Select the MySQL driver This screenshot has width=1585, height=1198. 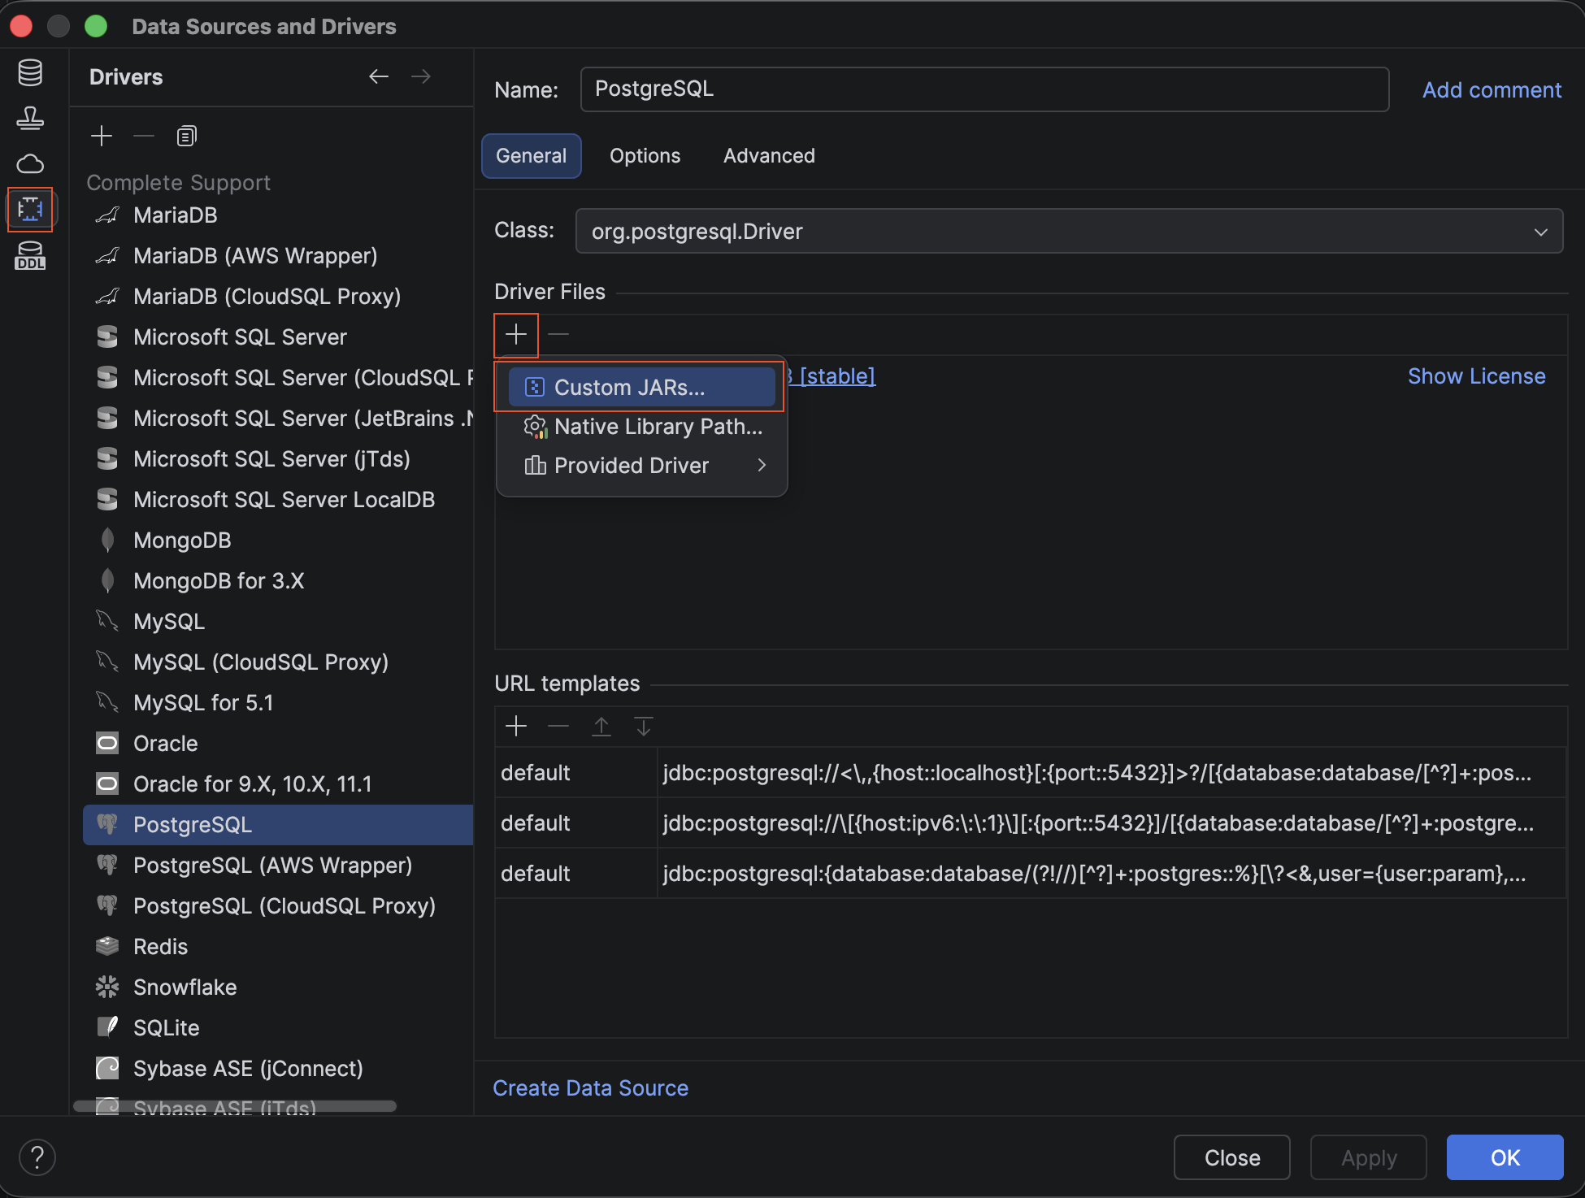278,621
